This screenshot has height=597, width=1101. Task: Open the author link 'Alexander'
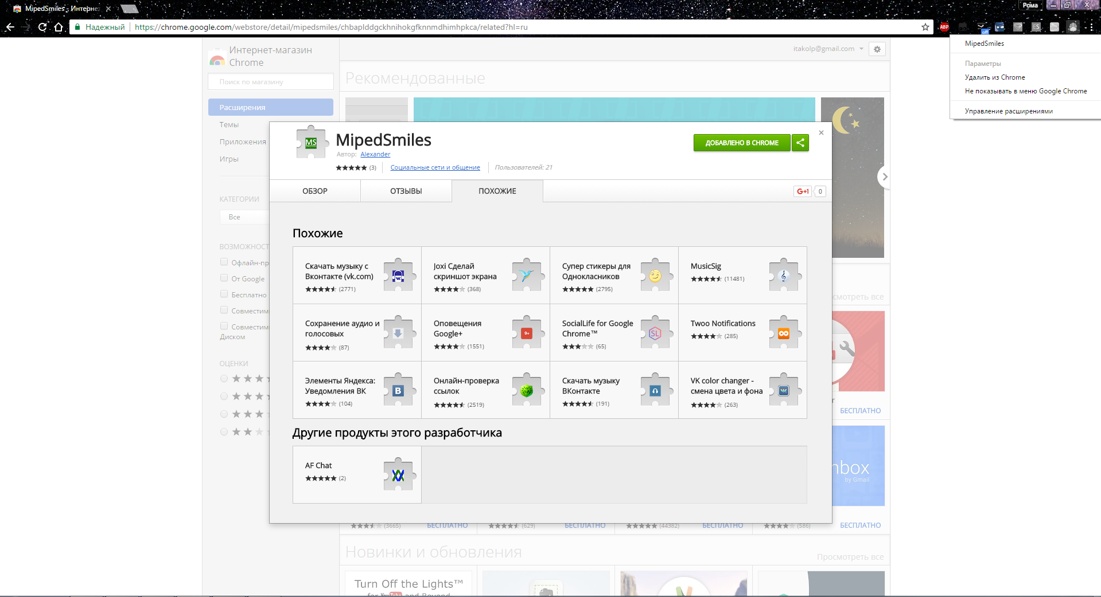pos(375,154)
